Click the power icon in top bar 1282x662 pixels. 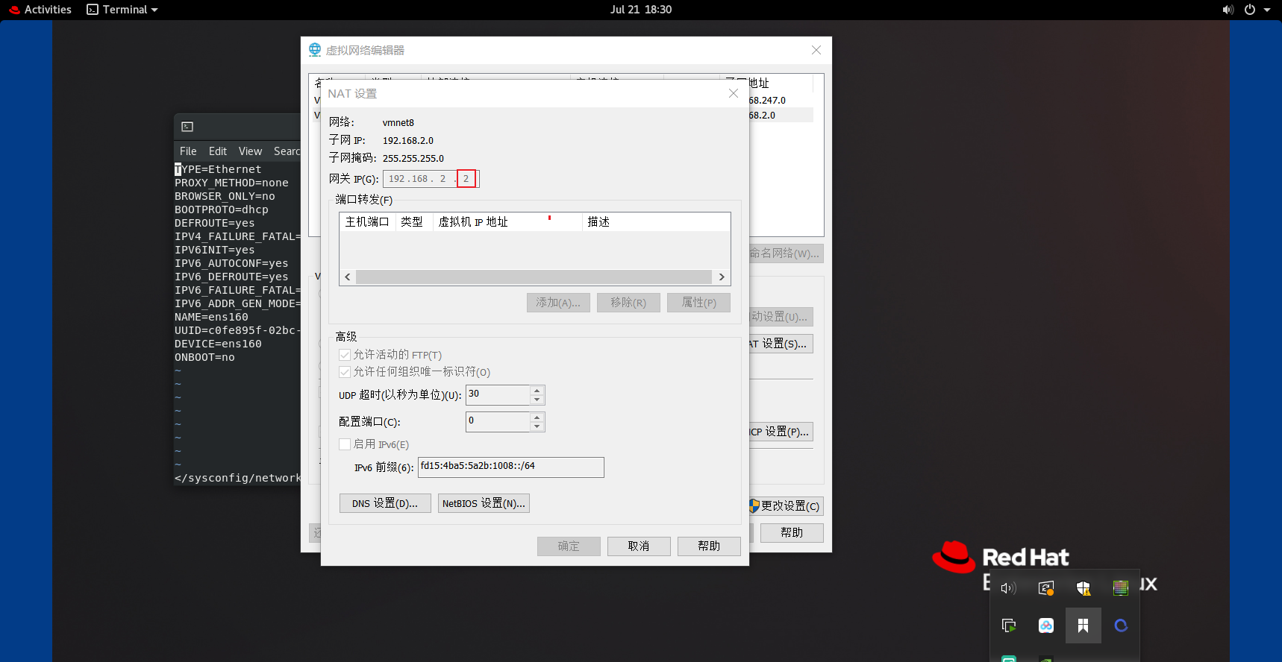point(1249,10)
